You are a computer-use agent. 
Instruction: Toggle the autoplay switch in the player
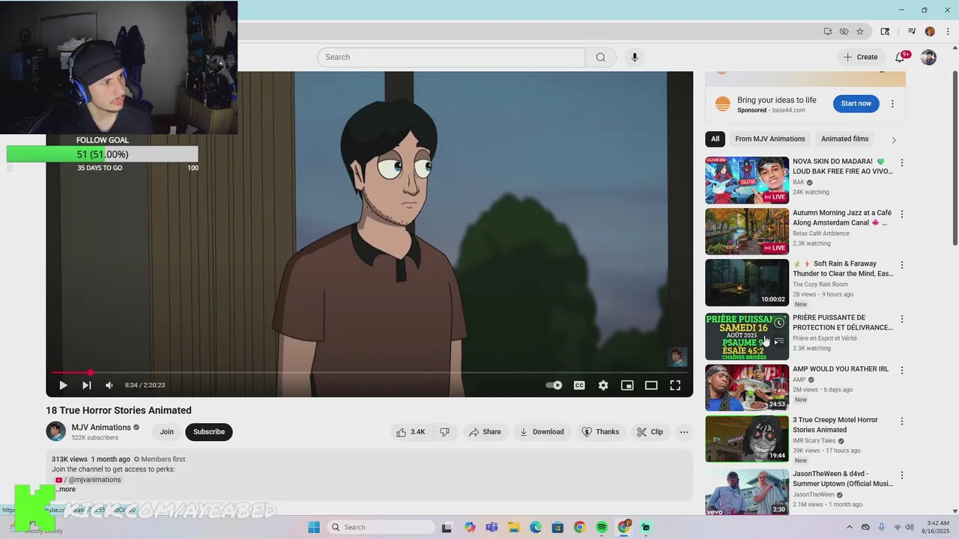coord(554,385)
